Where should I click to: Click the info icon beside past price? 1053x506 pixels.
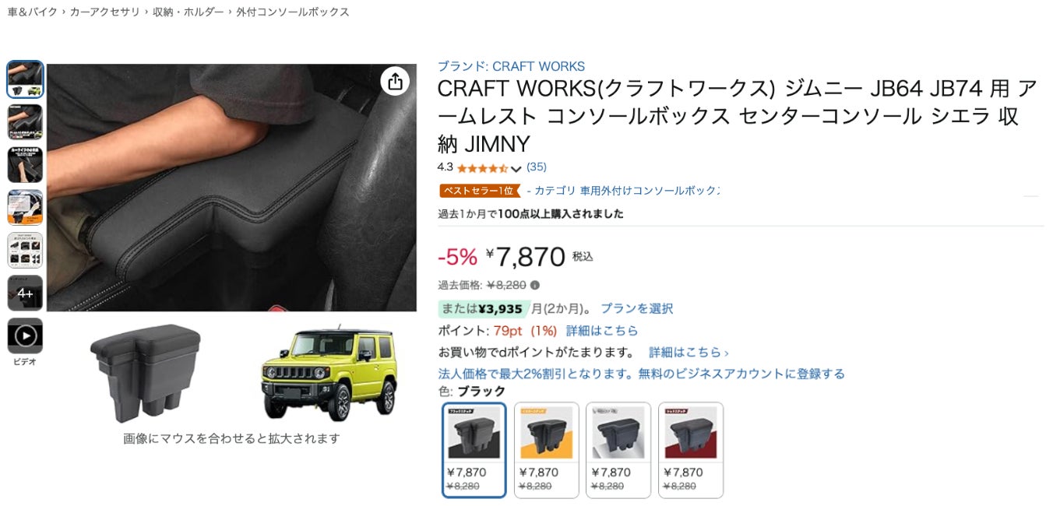[535, 285]
